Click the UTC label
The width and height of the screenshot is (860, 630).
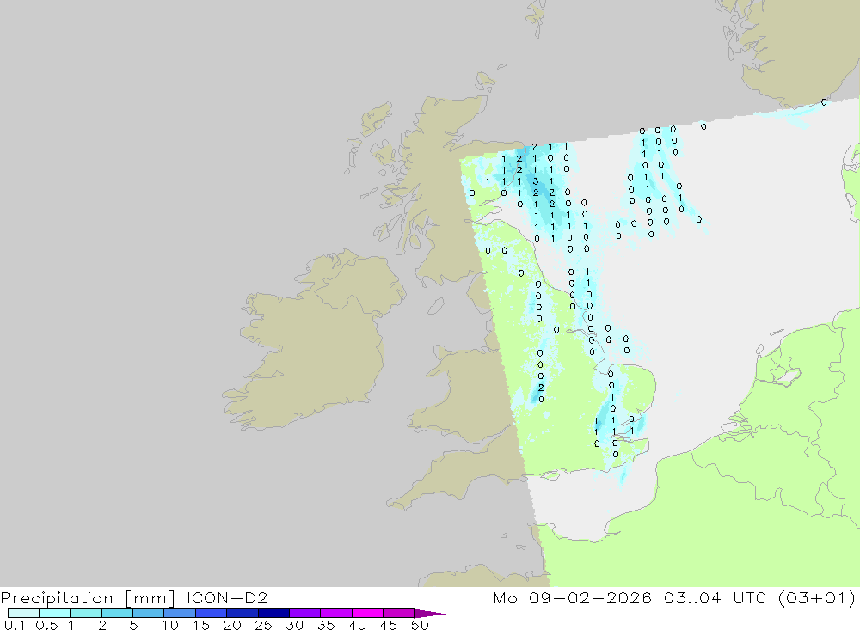750,597
